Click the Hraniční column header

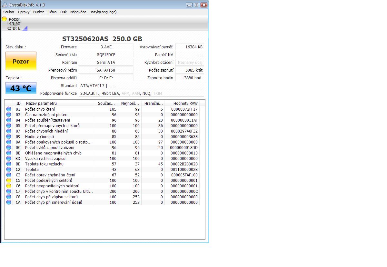click(x=153, y=103)
